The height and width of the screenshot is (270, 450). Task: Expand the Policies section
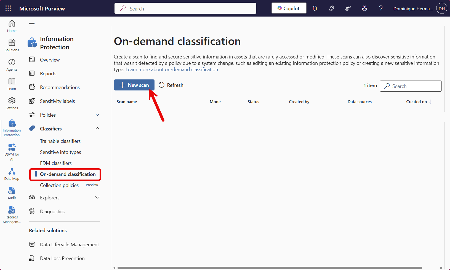tap(97, 115)
